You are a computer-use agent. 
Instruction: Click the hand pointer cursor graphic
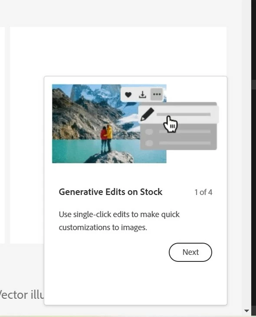click(171, 124)
